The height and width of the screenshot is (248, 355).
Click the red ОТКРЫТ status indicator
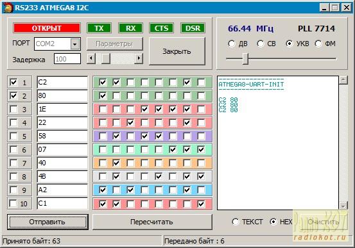click(47, 28)
